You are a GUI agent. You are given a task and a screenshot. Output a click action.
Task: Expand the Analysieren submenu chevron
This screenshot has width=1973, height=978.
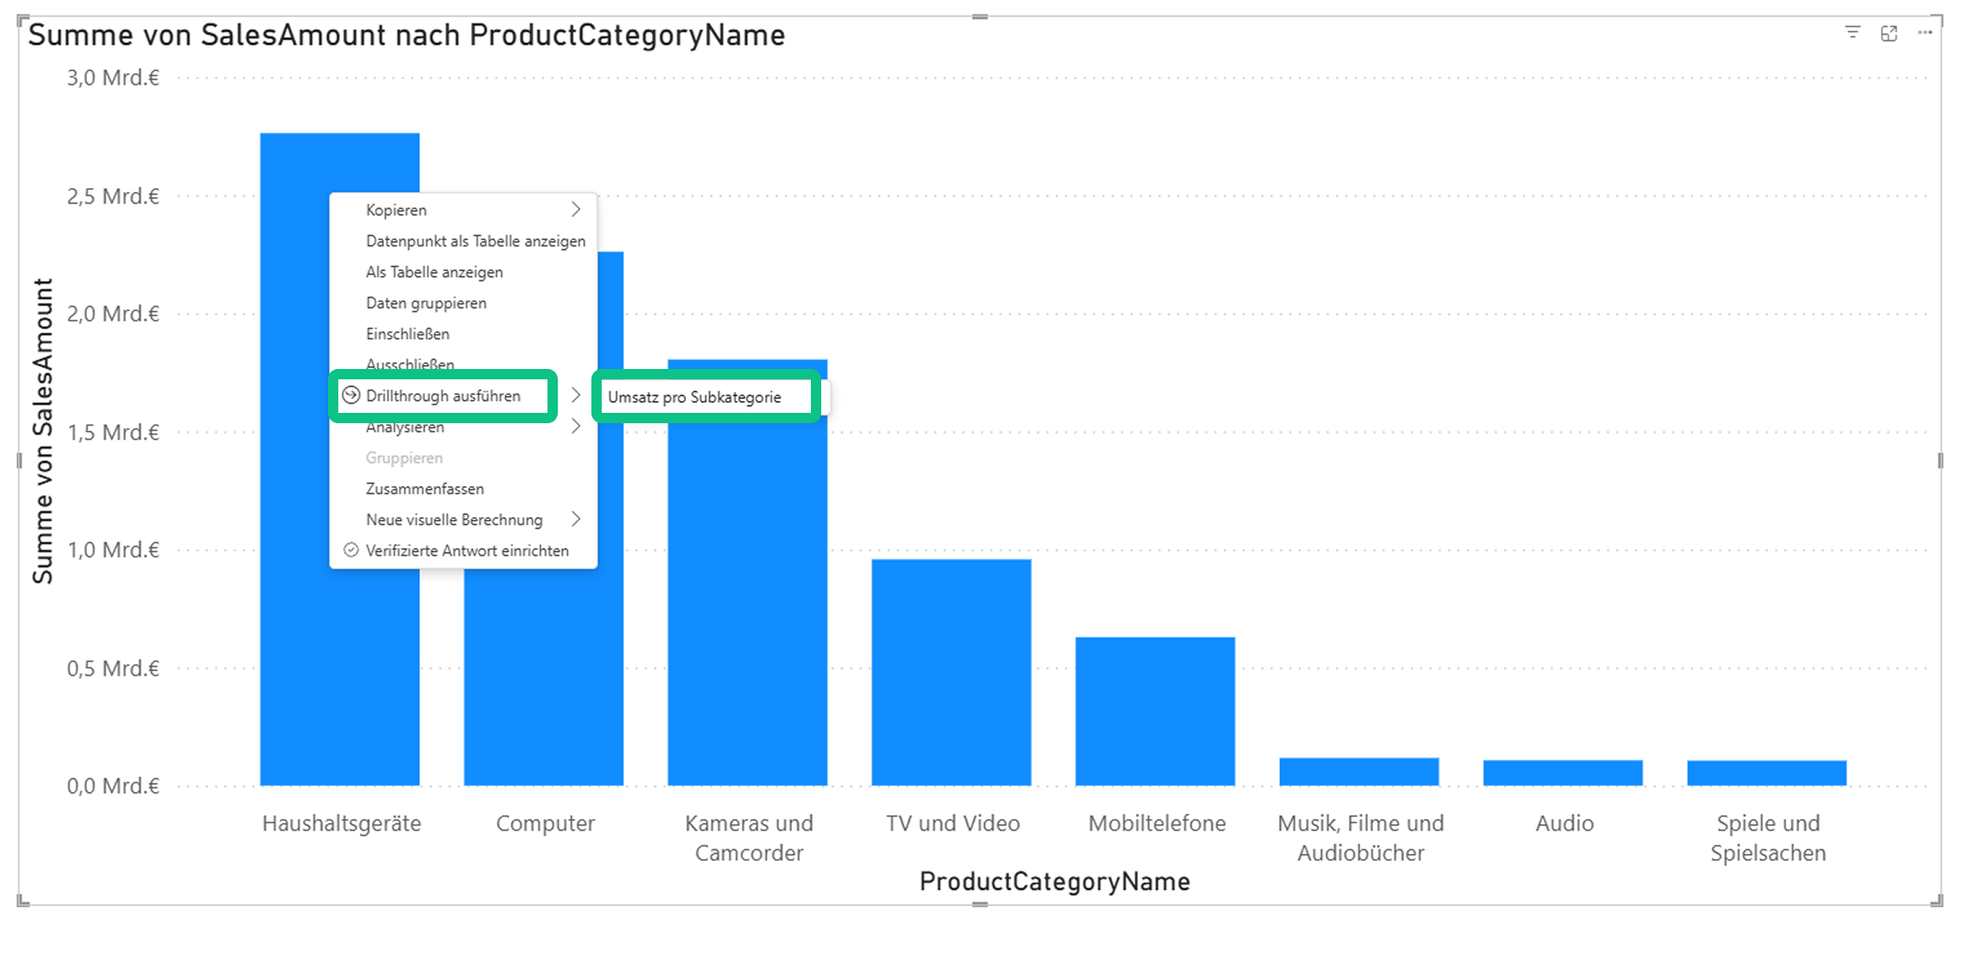tap(576, 427)
